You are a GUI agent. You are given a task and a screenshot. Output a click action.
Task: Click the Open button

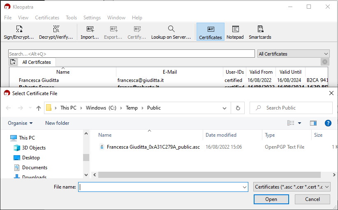point(271,199)
